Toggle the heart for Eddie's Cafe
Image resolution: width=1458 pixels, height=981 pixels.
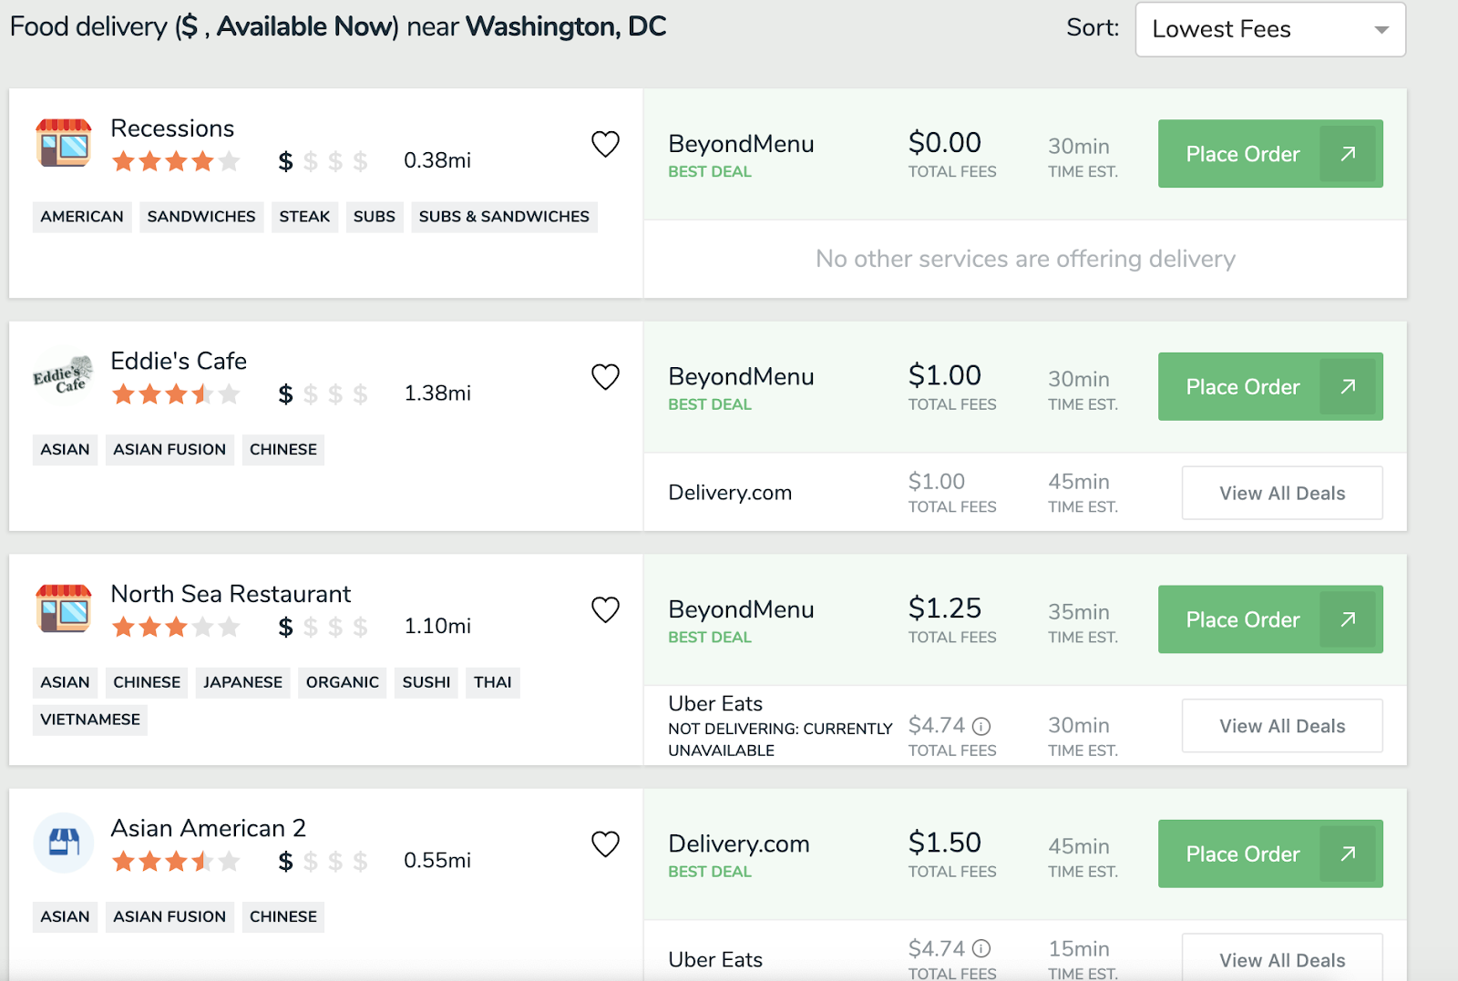tap(605, 376)
